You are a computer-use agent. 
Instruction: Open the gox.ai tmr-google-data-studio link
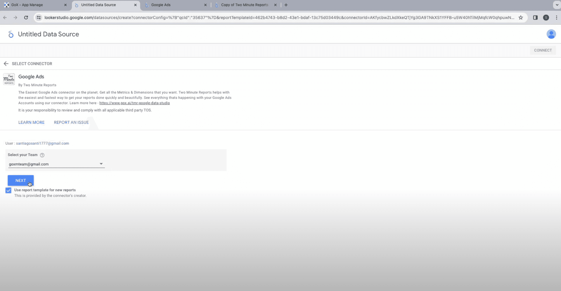click(x=134, y=103)
